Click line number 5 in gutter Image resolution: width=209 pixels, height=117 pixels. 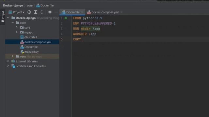coord(61,39)
